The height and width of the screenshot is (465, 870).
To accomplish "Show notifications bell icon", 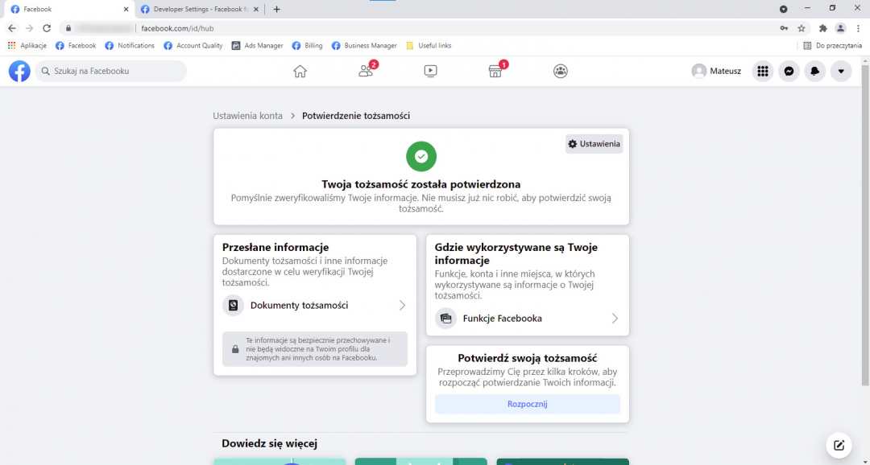I will pyautogui.click(x=815, y=71).
